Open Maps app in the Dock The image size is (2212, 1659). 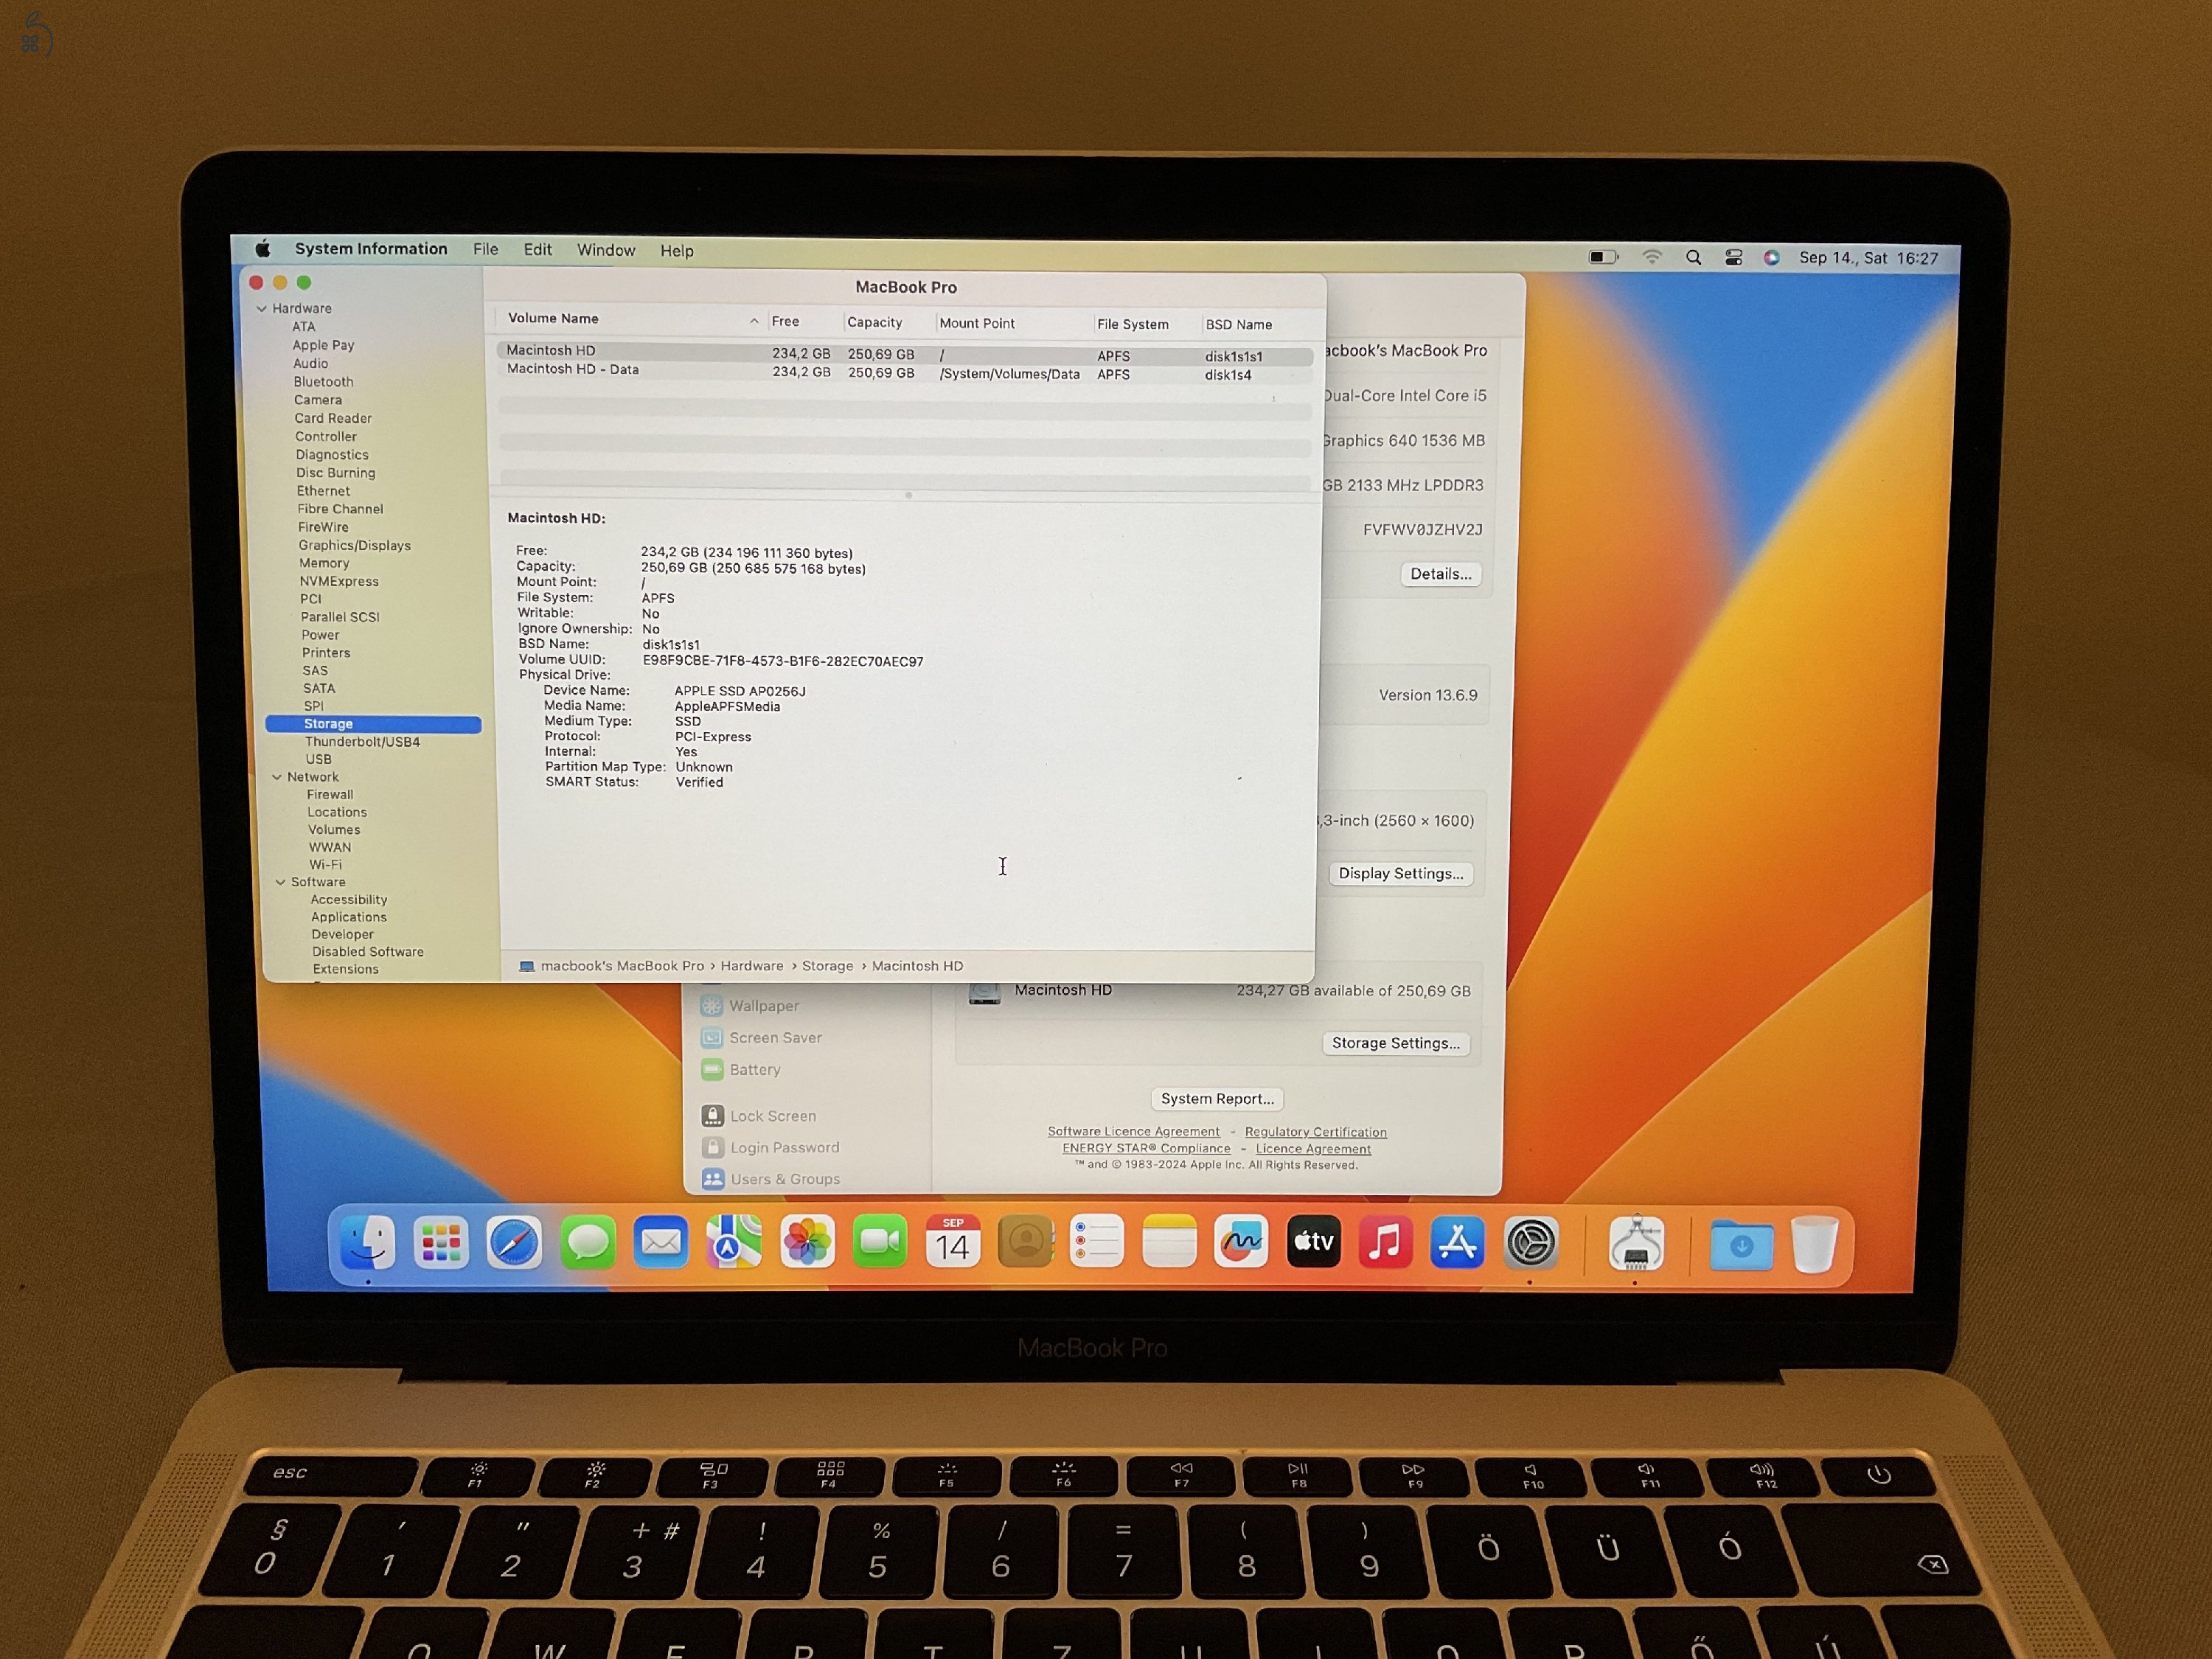[734, 1243]
